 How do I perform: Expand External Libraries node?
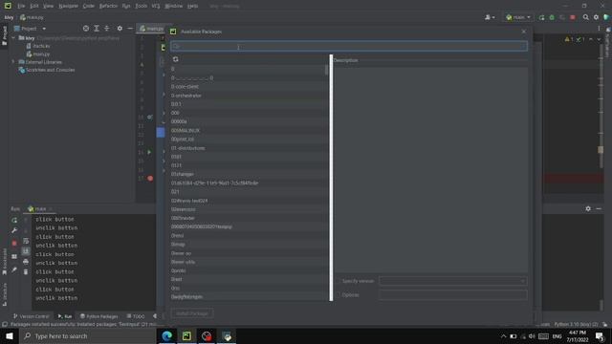tap(13, 62)
